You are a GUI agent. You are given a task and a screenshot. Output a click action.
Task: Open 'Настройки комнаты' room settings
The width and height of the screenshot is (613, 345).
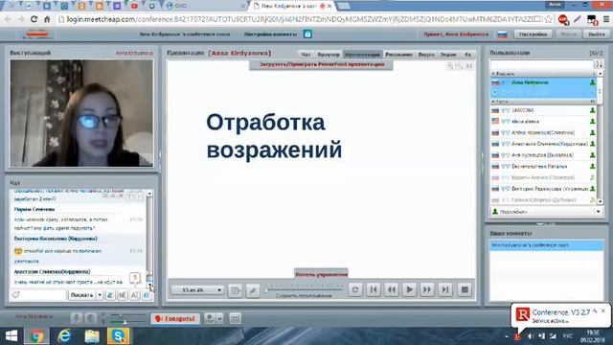click(270, 34)
